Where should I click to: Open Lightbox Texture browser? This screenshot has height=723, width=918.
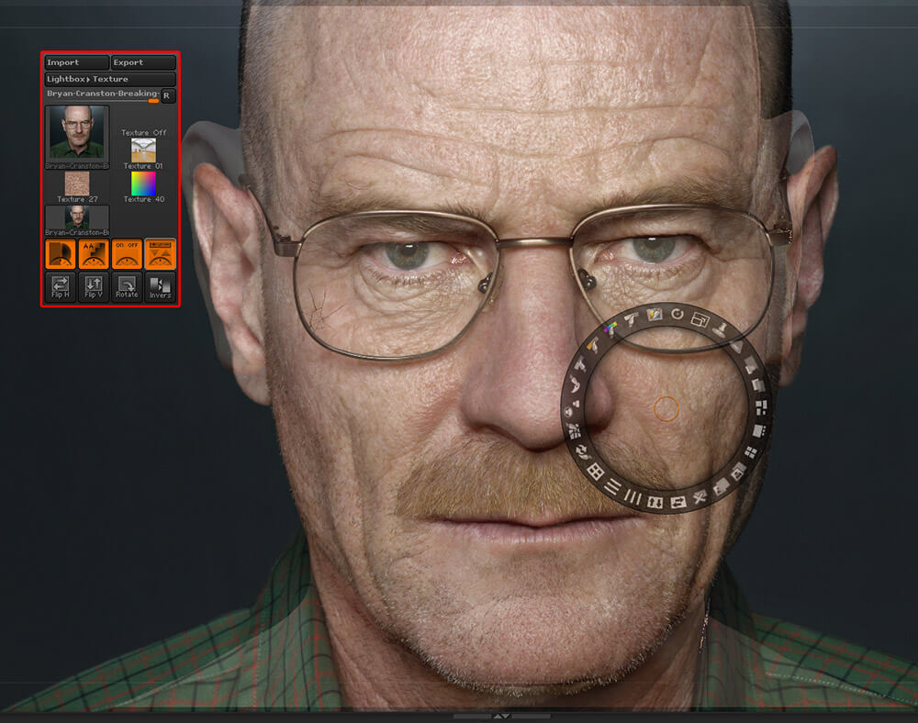click(x=110, y=79)
